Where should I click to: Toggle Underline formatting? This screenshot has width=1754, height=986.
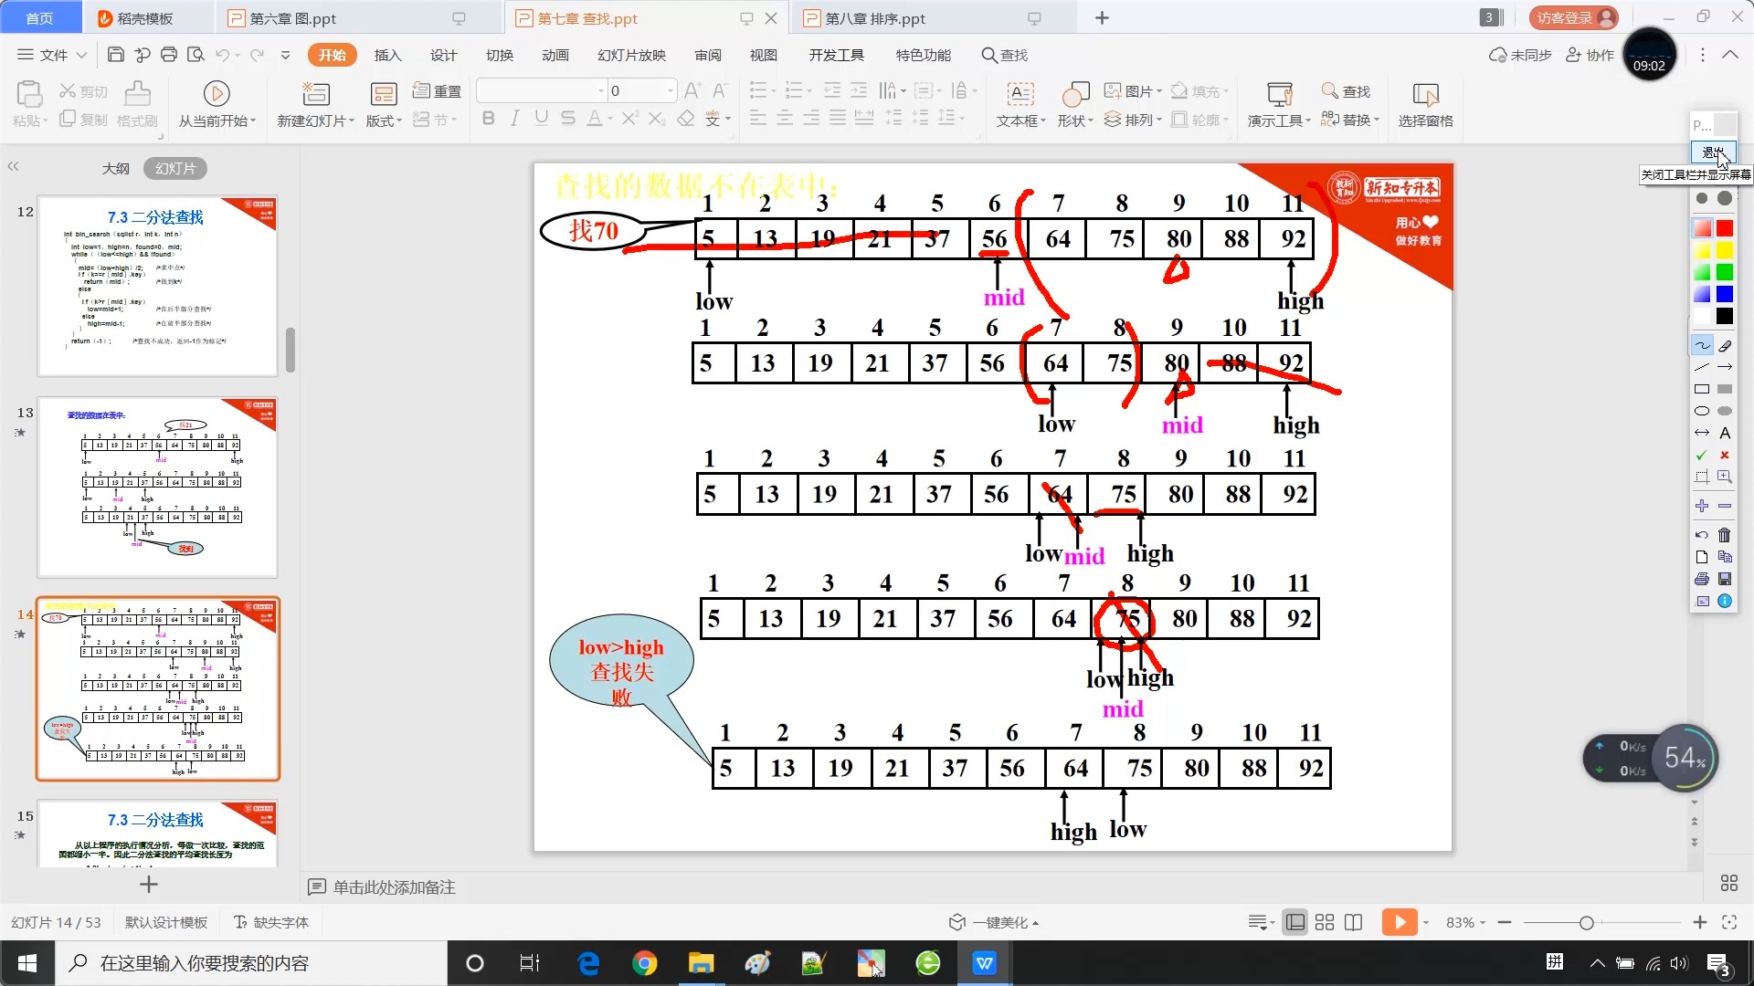click(x=542, y=118)
